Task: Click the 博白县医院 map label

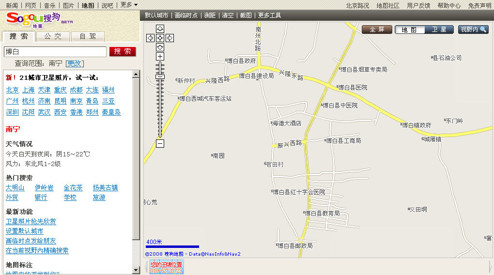Action: [x=352, y=88]
